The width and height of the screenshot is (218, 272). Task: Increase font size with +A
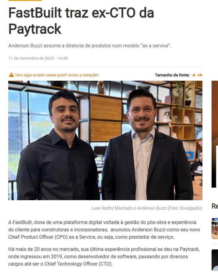click(x=200, y=75)
